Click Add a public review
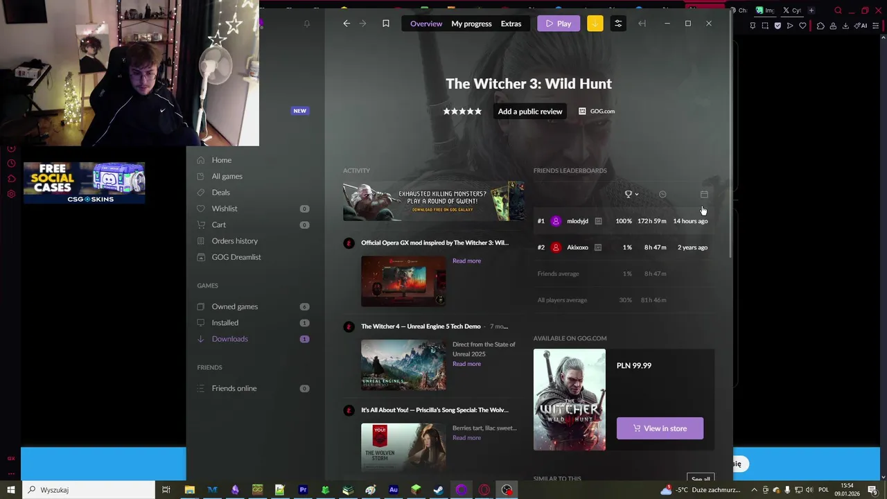 [530, 111]
